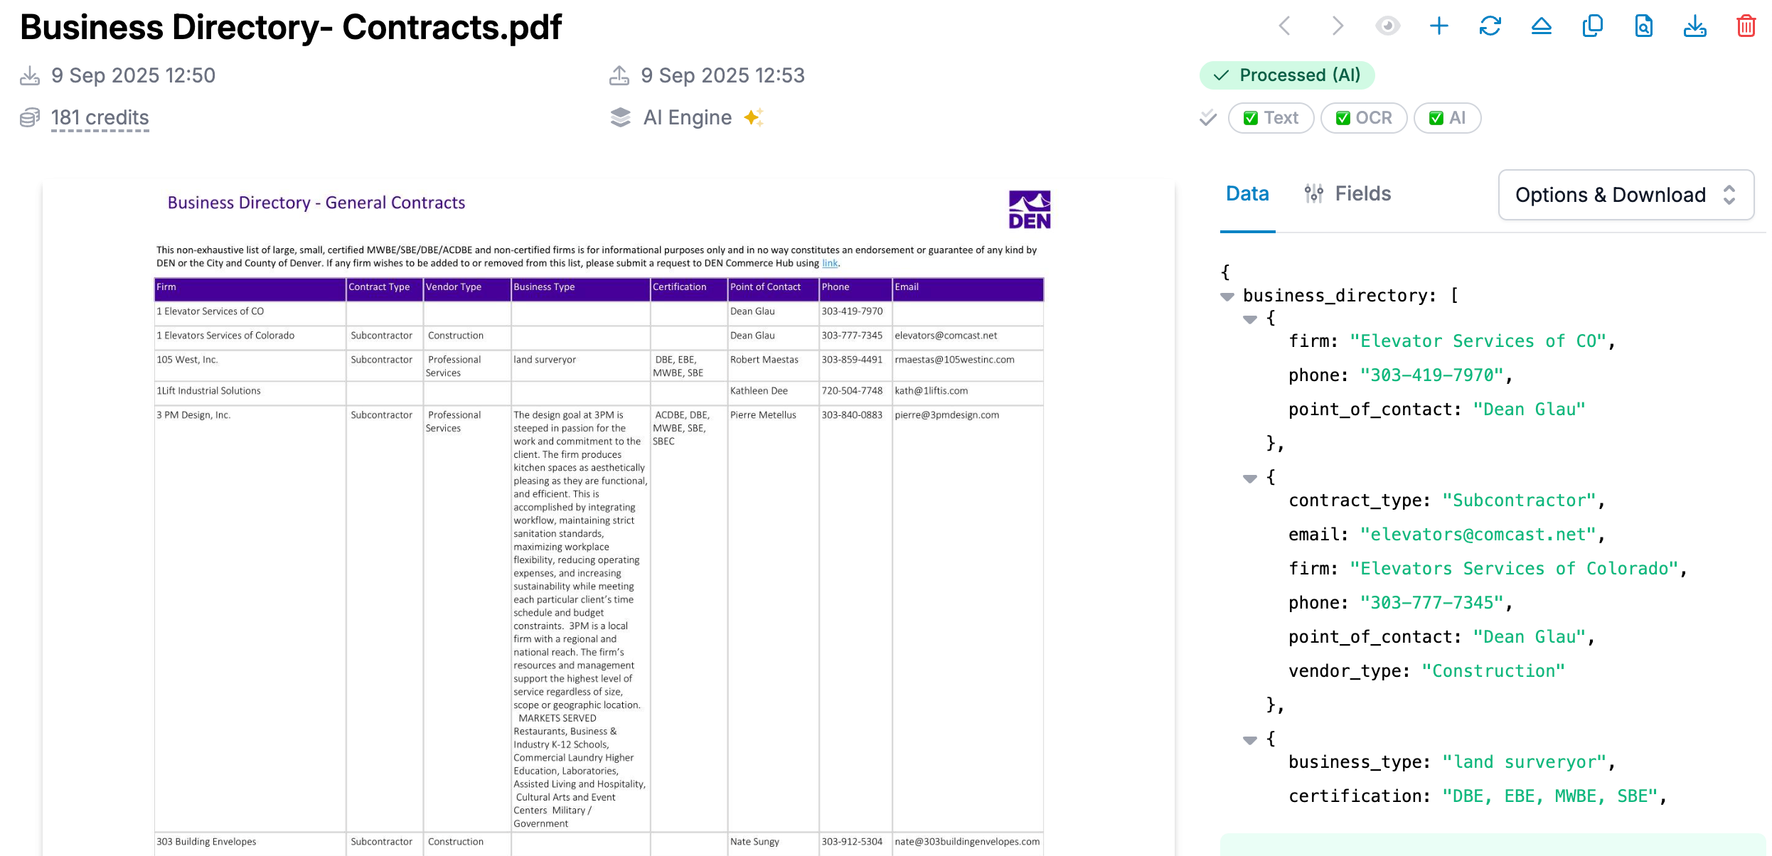Switch to the Fields tab
The width and height of the screenshot is (1772, 856).
1348,194
